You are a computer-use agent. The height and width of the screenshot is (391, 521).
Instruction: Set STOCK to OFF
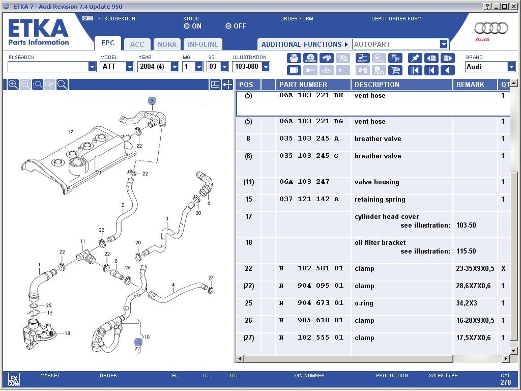pyautogui.click(x=228, y=26)
